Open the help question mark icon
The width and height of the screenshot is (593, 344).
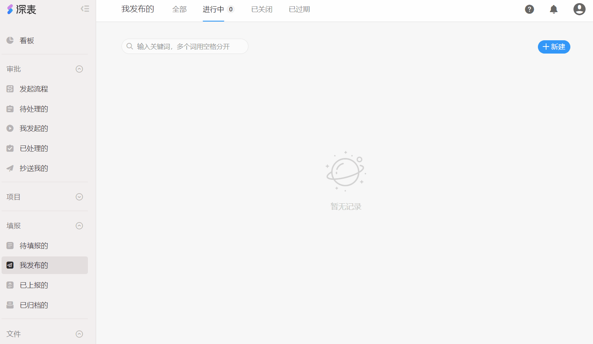[x=529, y=9]
